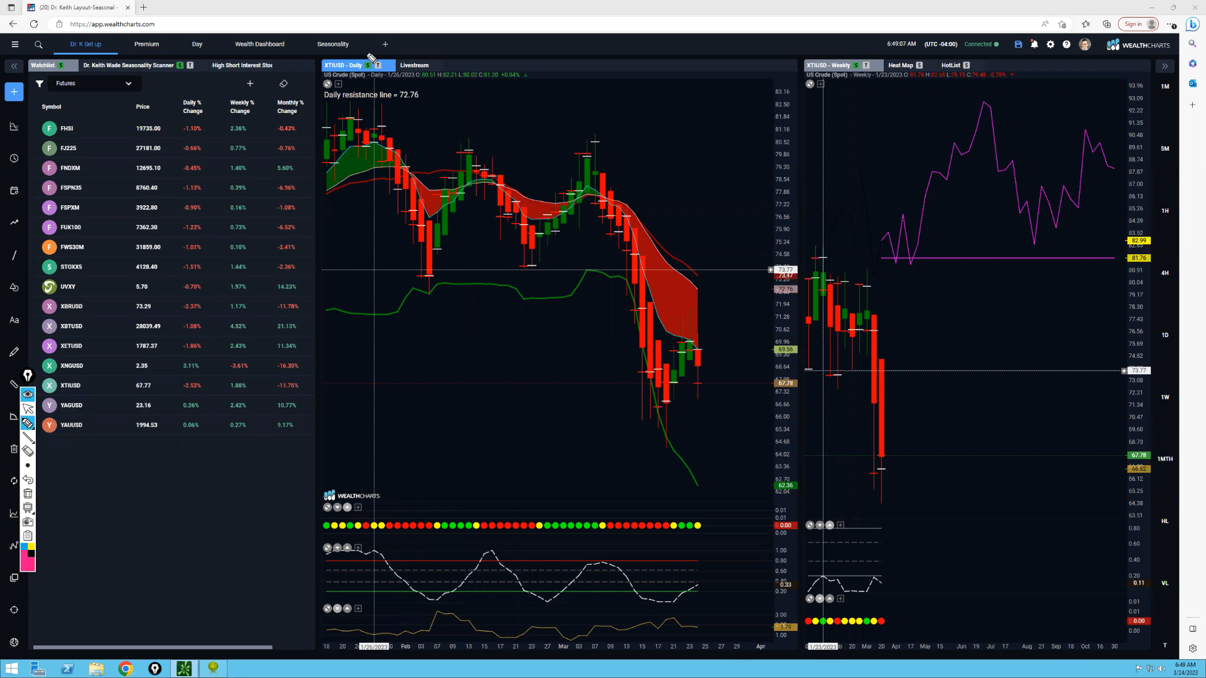1206x678 pixels.
Task: Select the 1MTH timeframe button
Action: [1165, 459]
